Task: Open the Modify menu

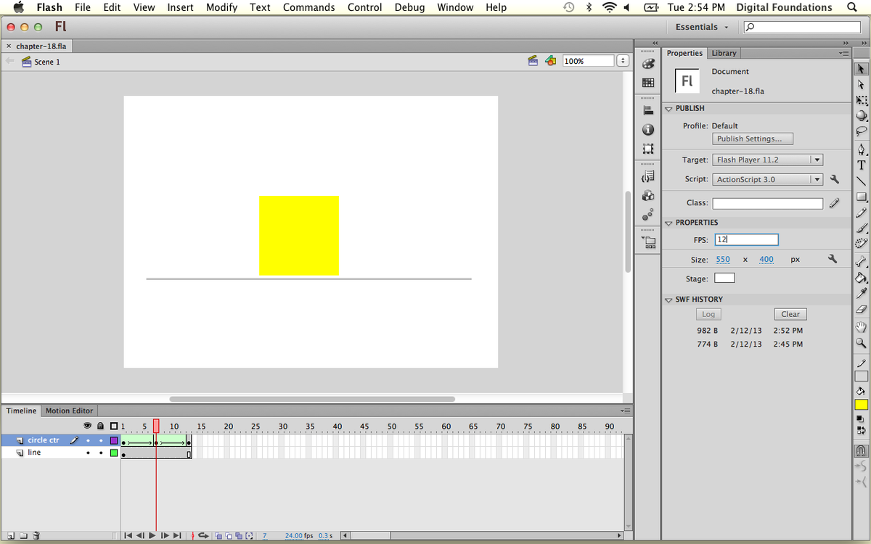Action: coord(221,7)
